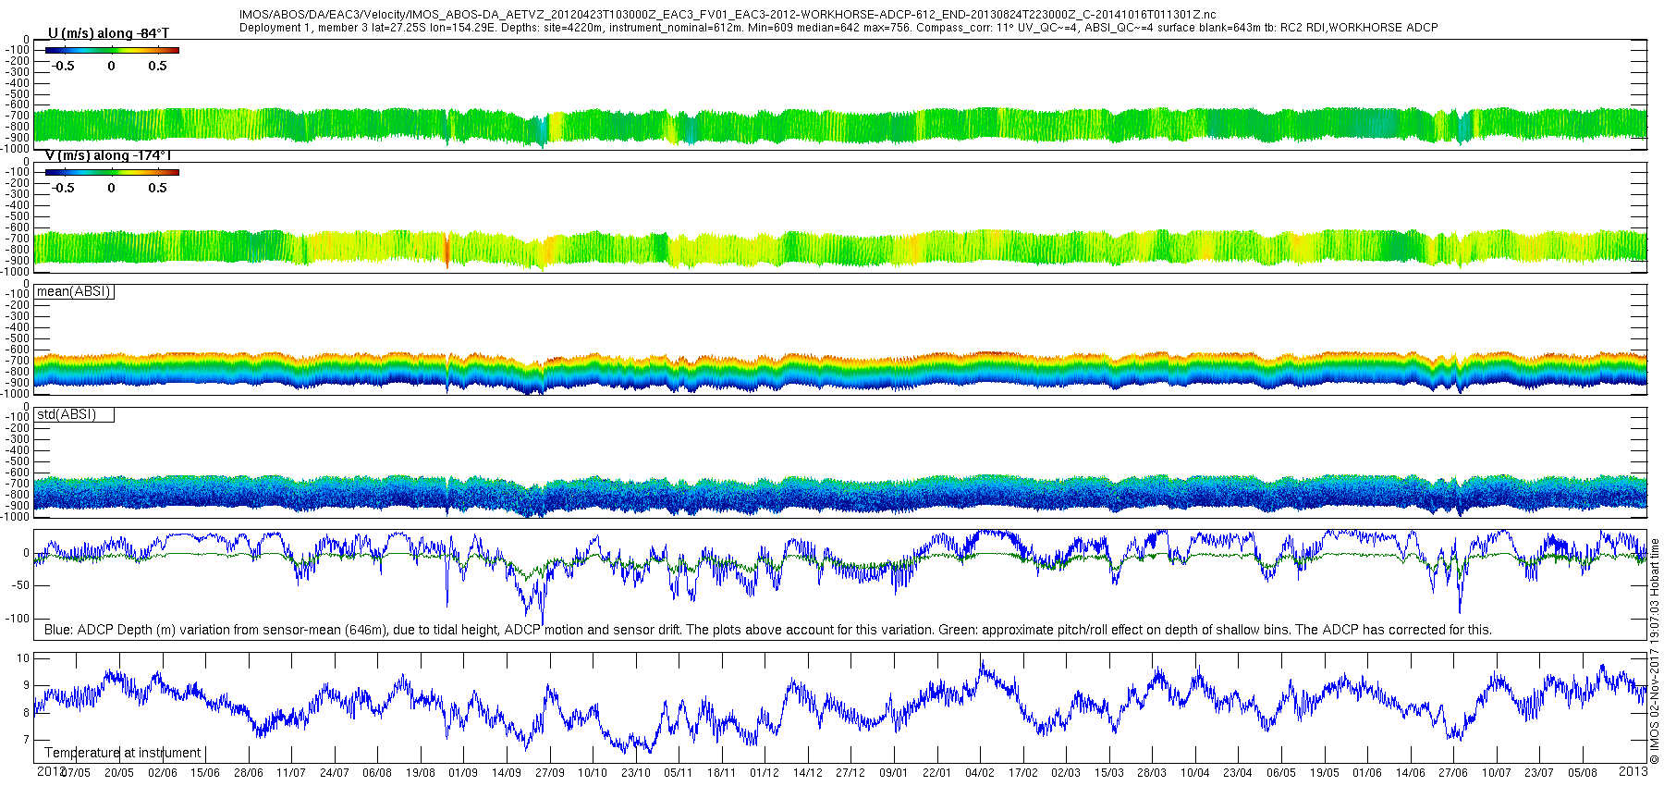This screenshot has height=786, width=1664.
Task: Click the '14/06' date tick label
Action: tap(1411, 773)
